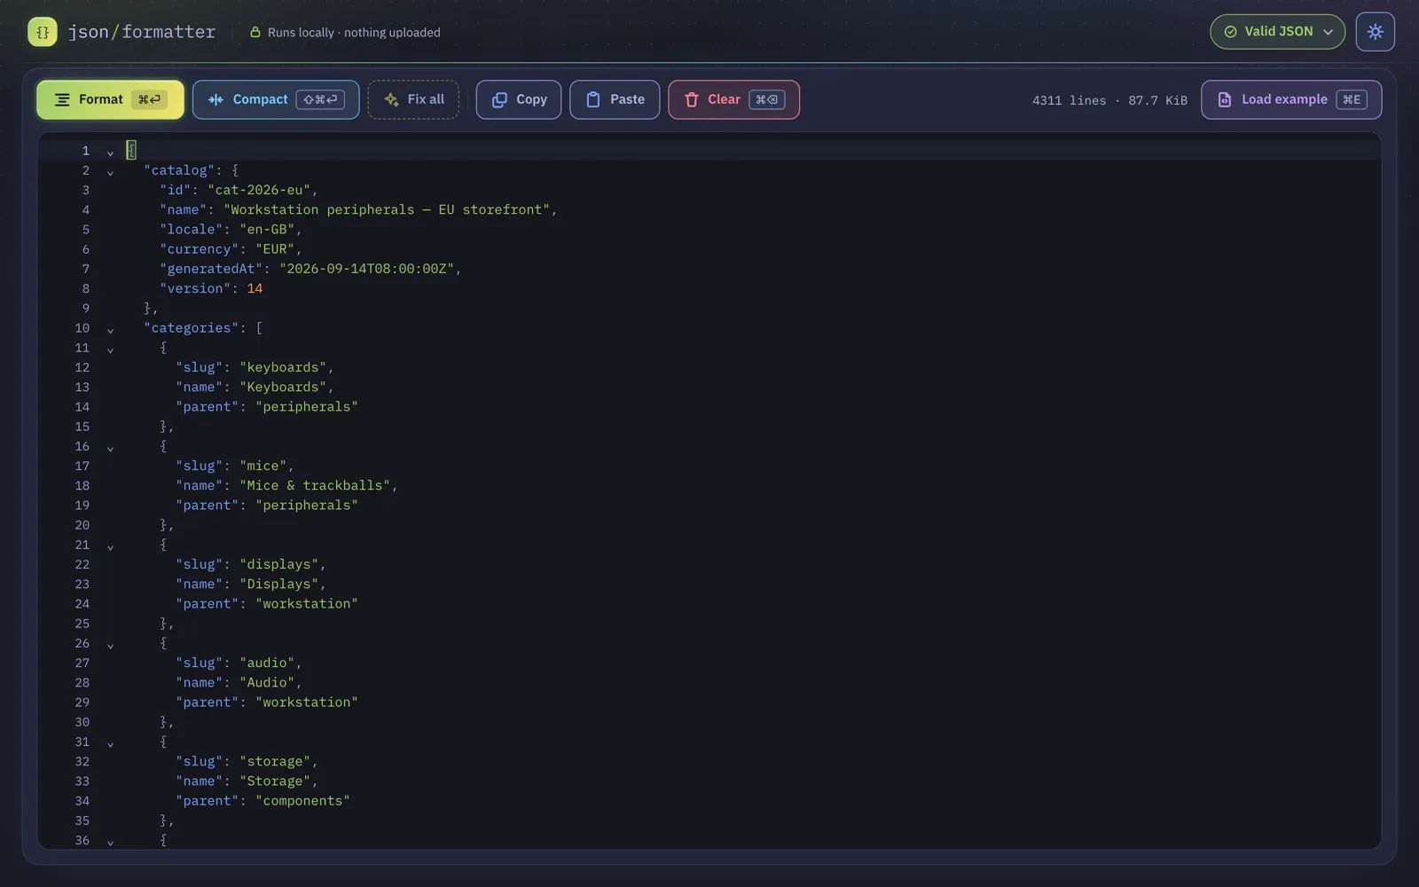Collapse the "categories" array fold arrow on line 10
This screenshot has height=887, width=1419.
(x=110, y=330)
